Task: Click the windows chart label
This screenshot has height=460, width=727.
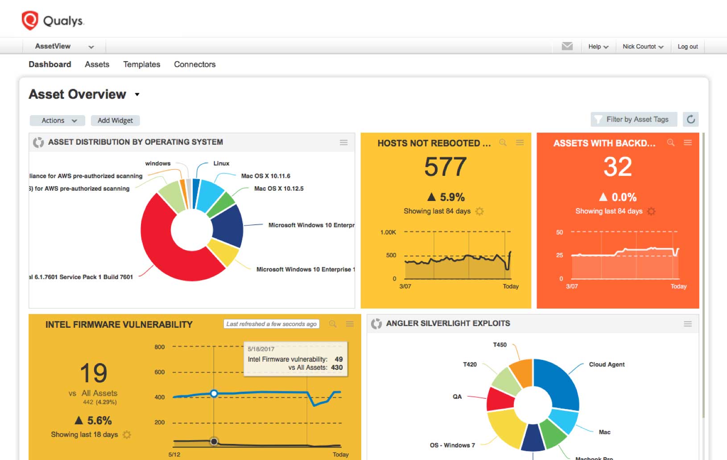Action: [x=158, y=163]
